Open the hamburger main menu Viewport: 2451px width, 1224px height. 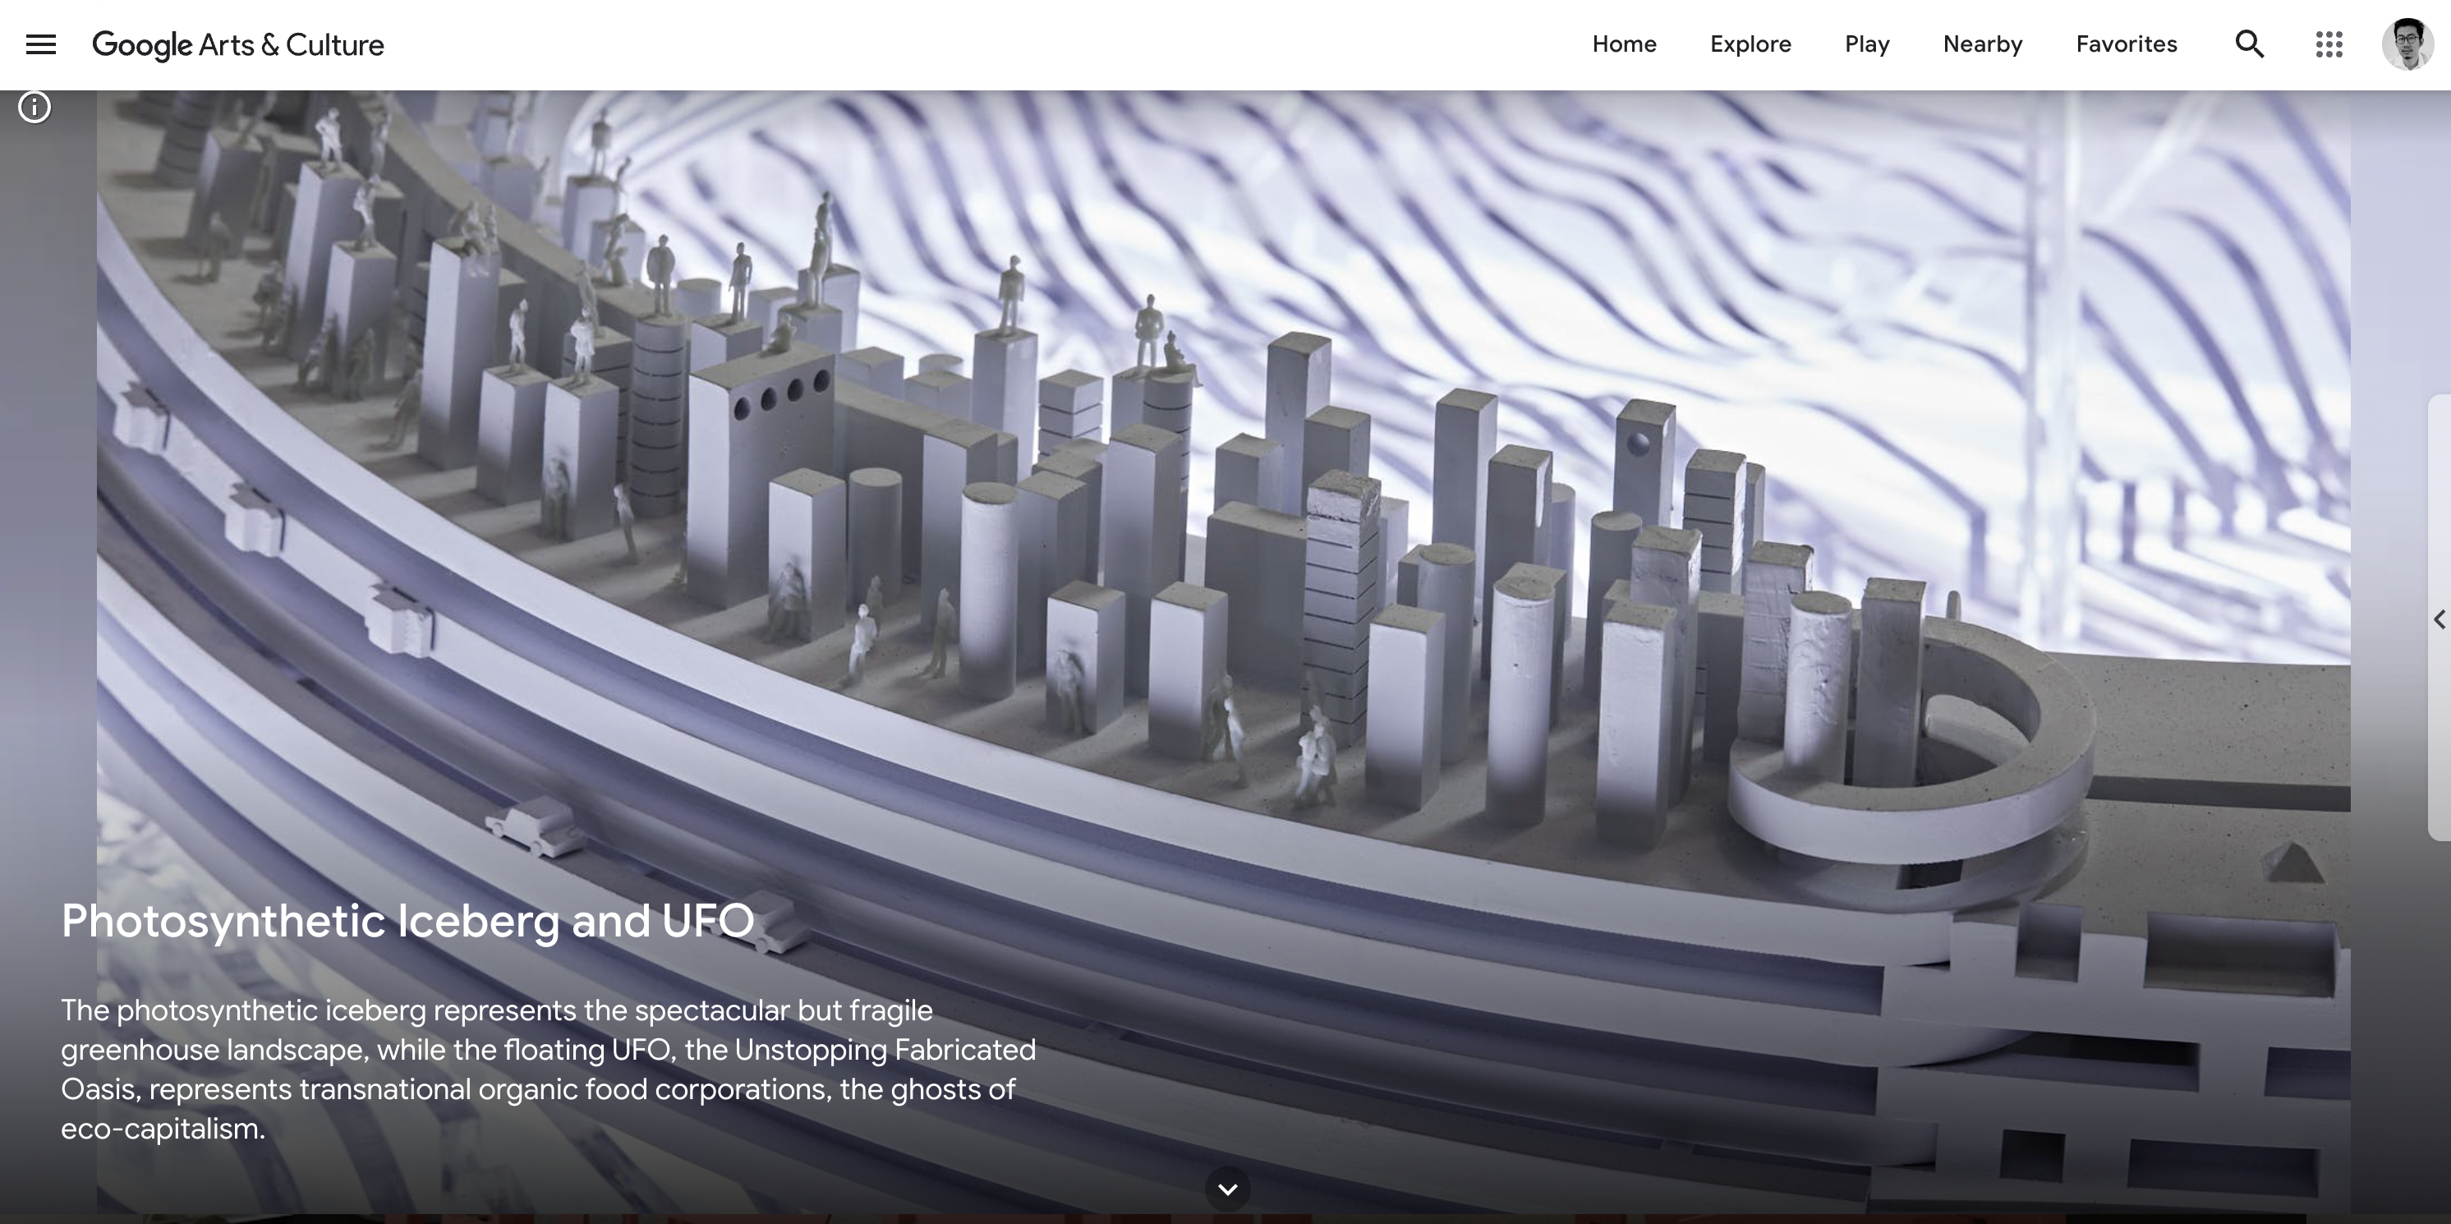pos(41,44)
